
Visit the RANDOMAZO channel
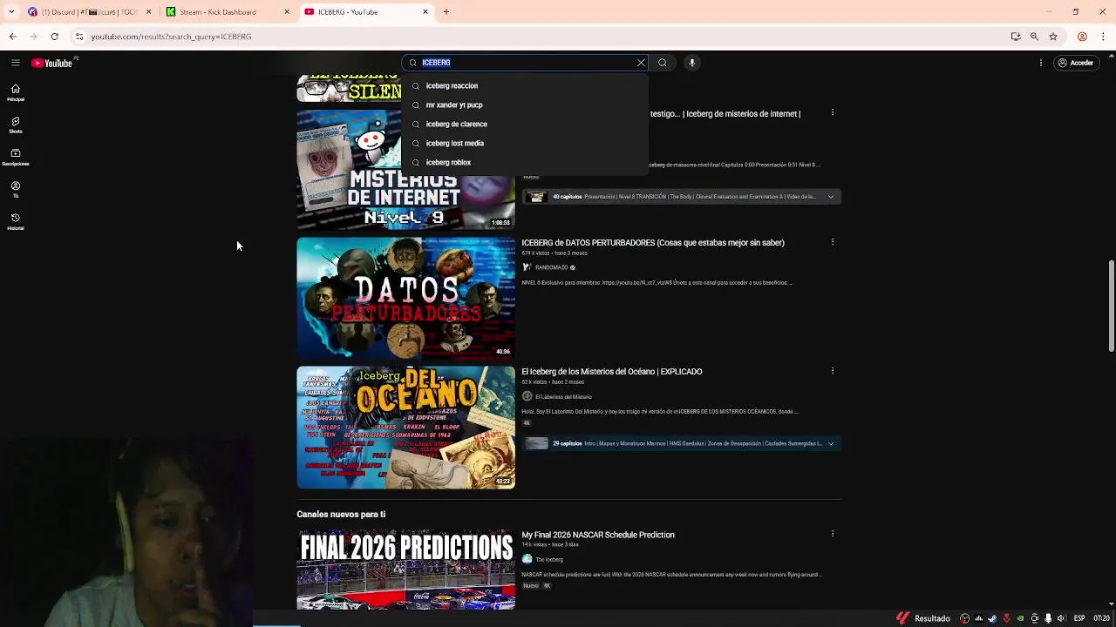pos(552,267)
